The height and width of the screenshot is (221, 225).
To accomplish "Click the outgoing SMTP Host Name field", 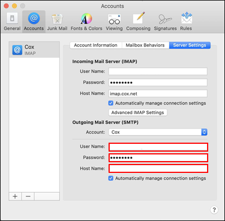I will [x=158, y=168].
